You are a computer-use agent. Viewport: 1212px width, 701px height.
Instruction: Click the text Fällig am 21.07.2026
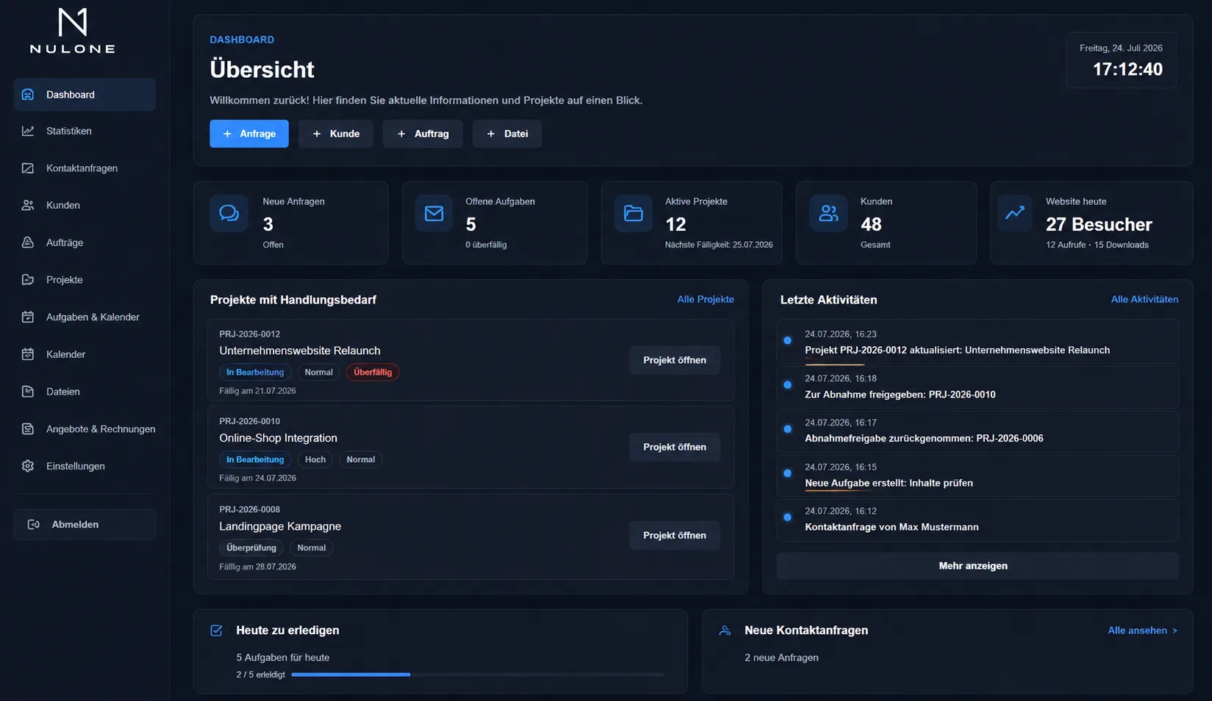[257, 391]
